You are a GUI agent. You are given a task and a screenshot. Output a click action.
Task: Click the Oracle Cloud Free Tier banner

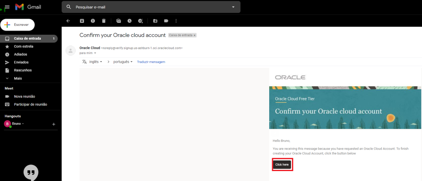point(345,108)
